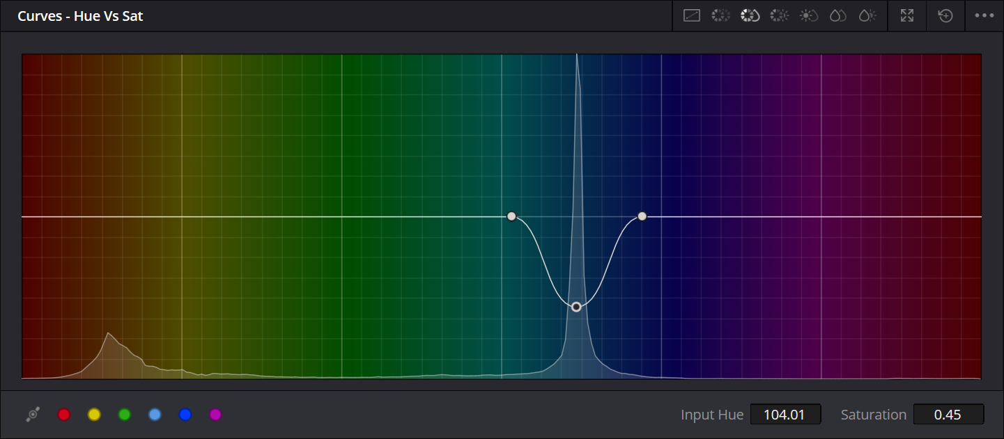Select the lowered middle curve control point
The height and width of the screenshot is (439, 1004).
point(576,307)
